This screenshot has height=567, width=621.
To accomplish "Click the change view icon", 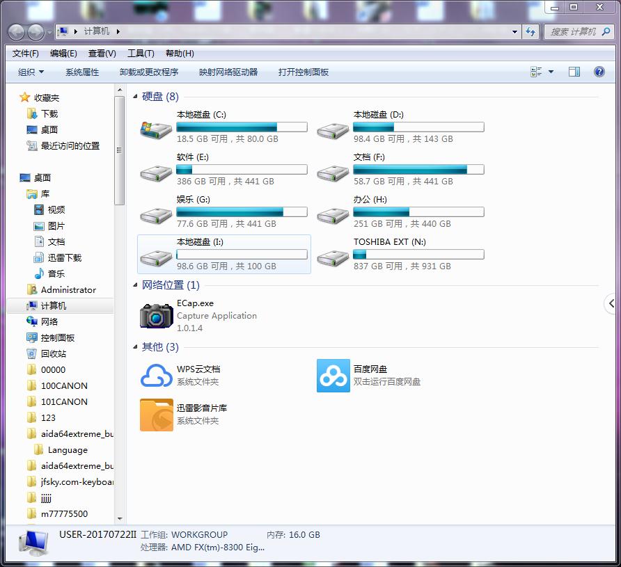I will point(536,72).
